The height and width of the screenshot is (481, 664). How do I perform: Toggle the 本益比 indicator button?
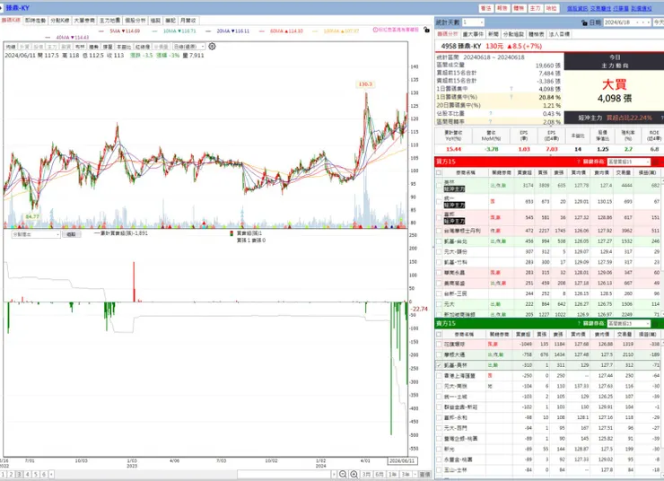coord(124,47)
